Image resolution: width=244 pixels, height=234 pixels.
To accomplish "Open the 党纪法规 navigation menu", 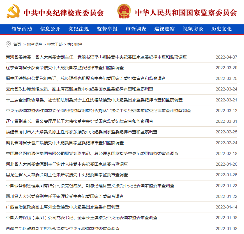I will 79,29.
